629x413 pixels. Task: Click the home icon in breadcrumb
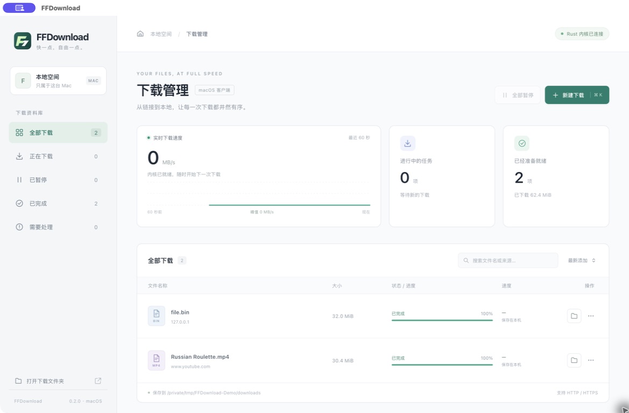(x=140, y=34)
